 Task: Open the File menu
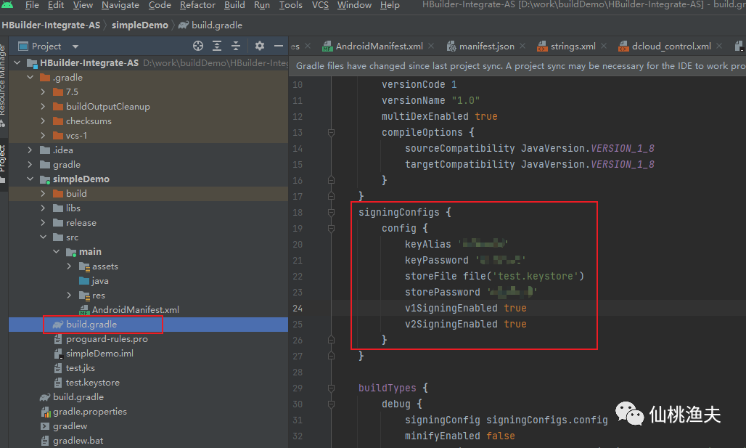tap(32, 5)
